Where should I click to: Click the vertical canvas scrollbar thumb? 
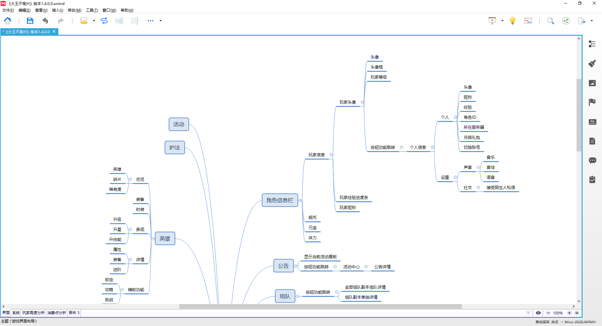(579, 115)
